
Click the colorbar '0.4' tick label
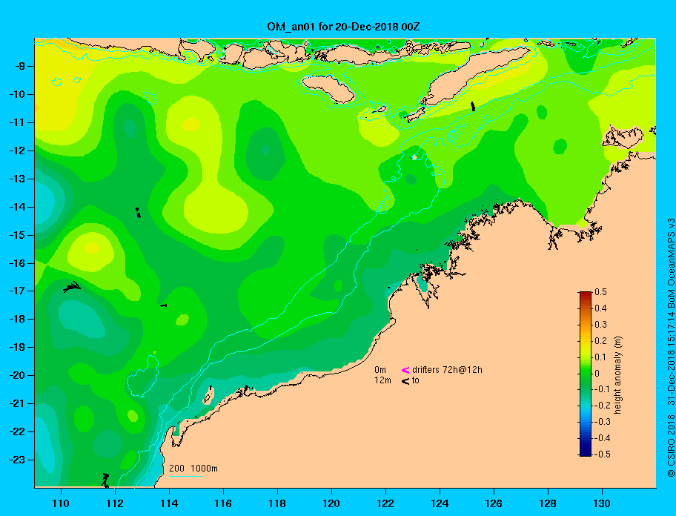pyautogui.click(x=600, y=308)
